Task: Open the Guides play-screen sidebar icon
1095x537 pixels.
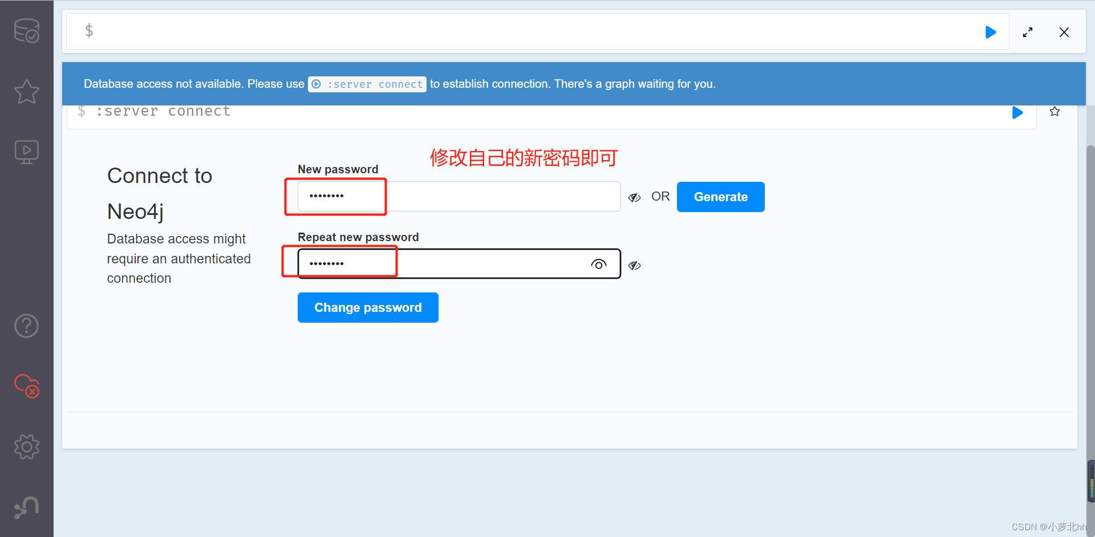Action: tap(27, 152)
